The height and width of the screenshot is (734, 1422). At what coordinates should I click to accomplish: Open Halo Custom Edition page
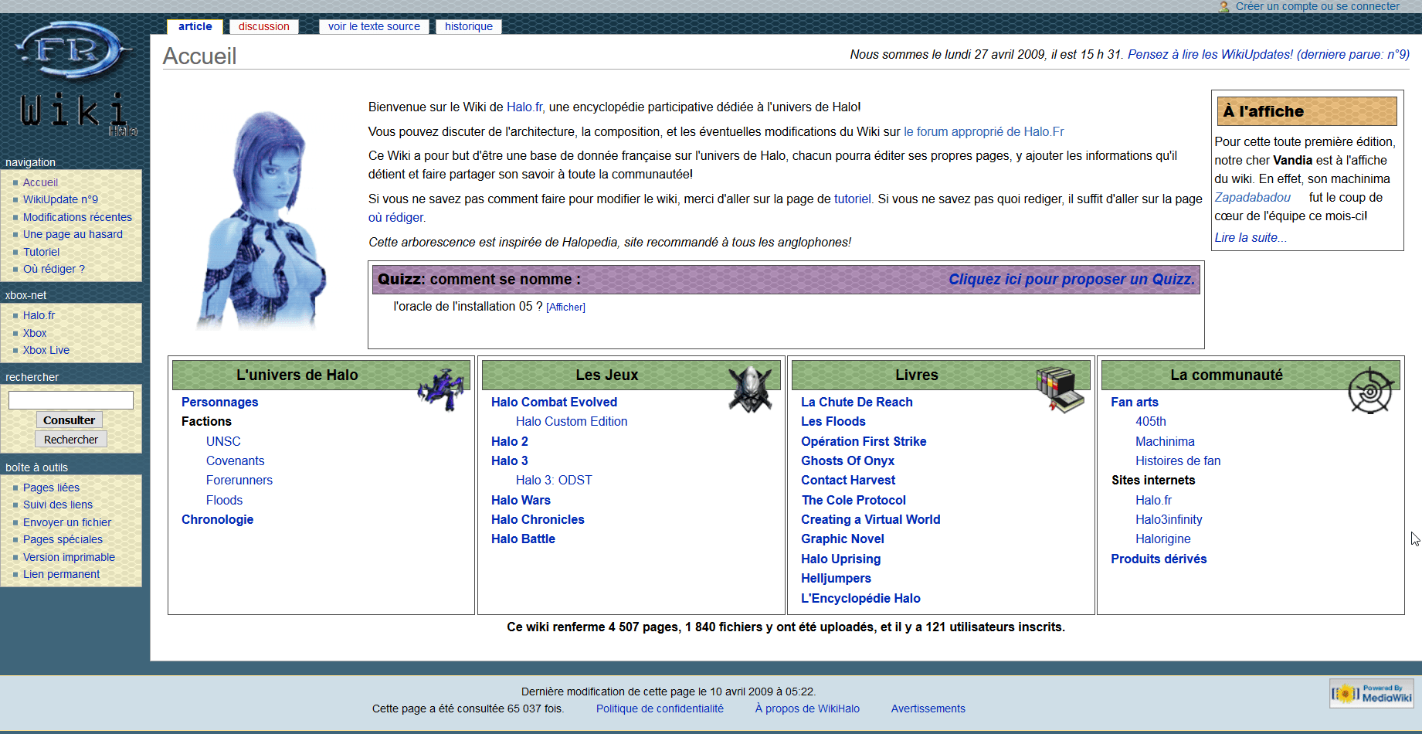pyautogui.click(x=572, y=421)
